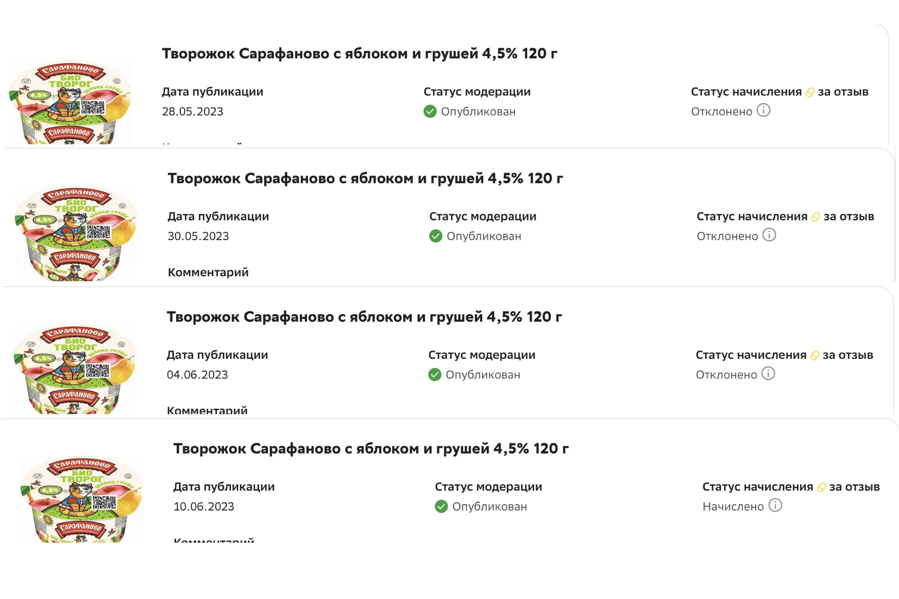Open product thumbnail of 28.05.2023 review

pos(71,102)
